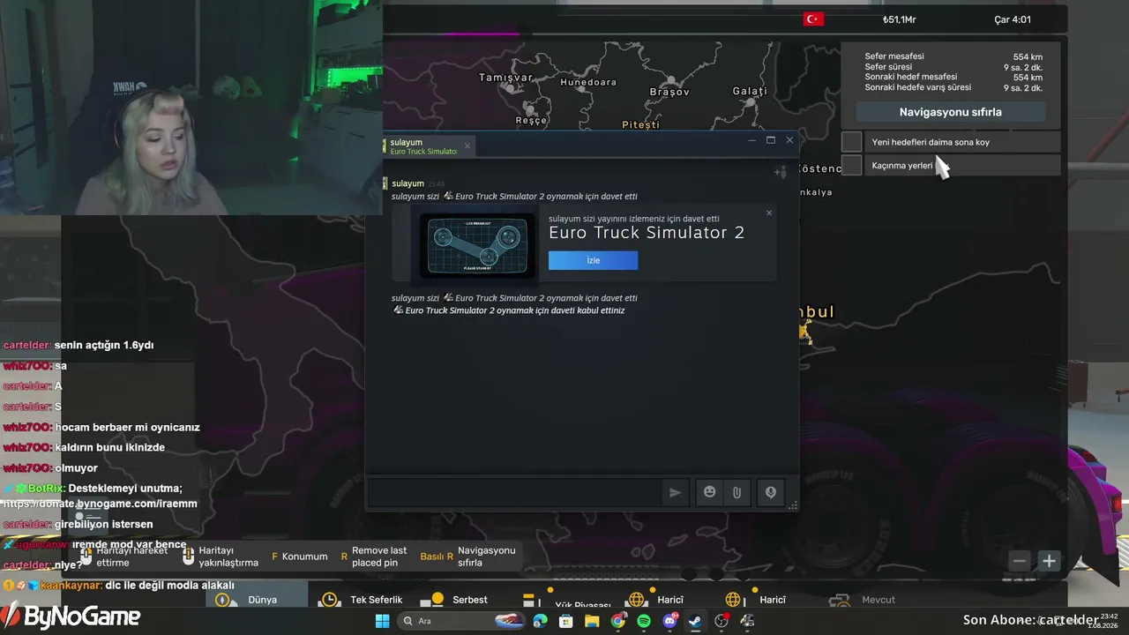1129x635 pixels.
Task: Click the bottom 'Navigasyonu sıfırla' key hint
Action: tap(468, 557)
